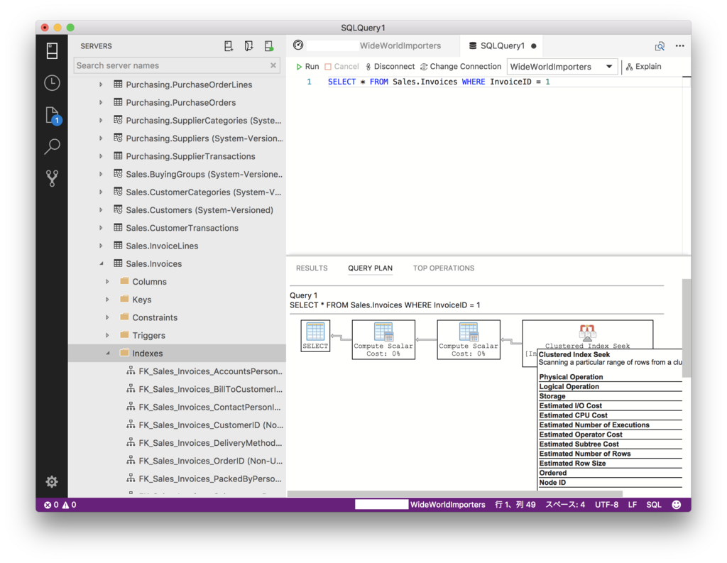Image resolution: width=727 pixels, height=563 pixels.
Task: Open the document with badge in activity bar
Action: pyautogui.click(x=51, y=115)
